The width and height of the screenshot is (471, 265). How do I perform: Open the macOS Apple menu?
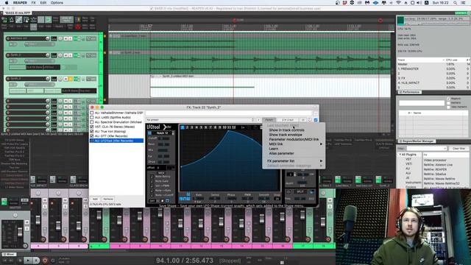tap(7, 3)
